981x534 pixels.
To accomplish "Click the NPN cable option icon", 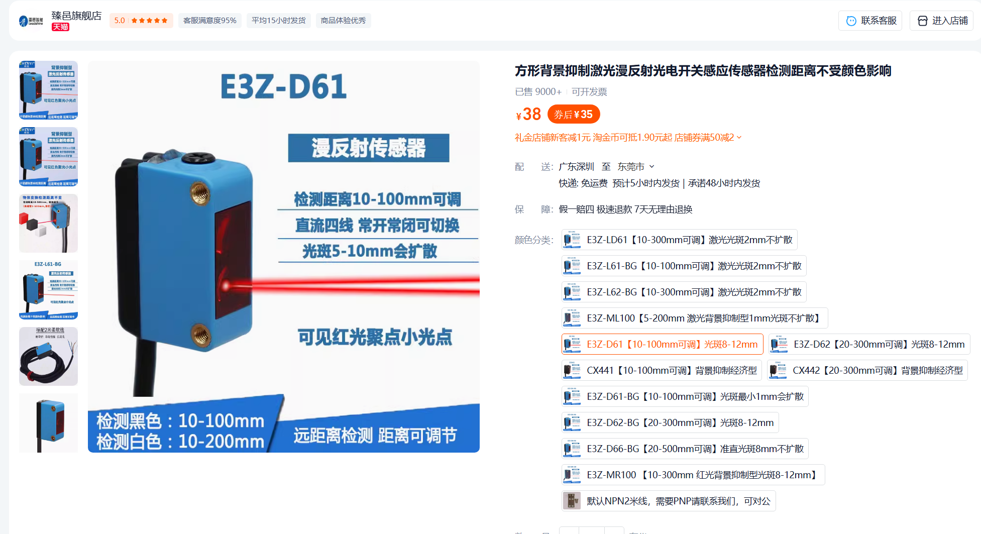I will click(x=572, y=501).
